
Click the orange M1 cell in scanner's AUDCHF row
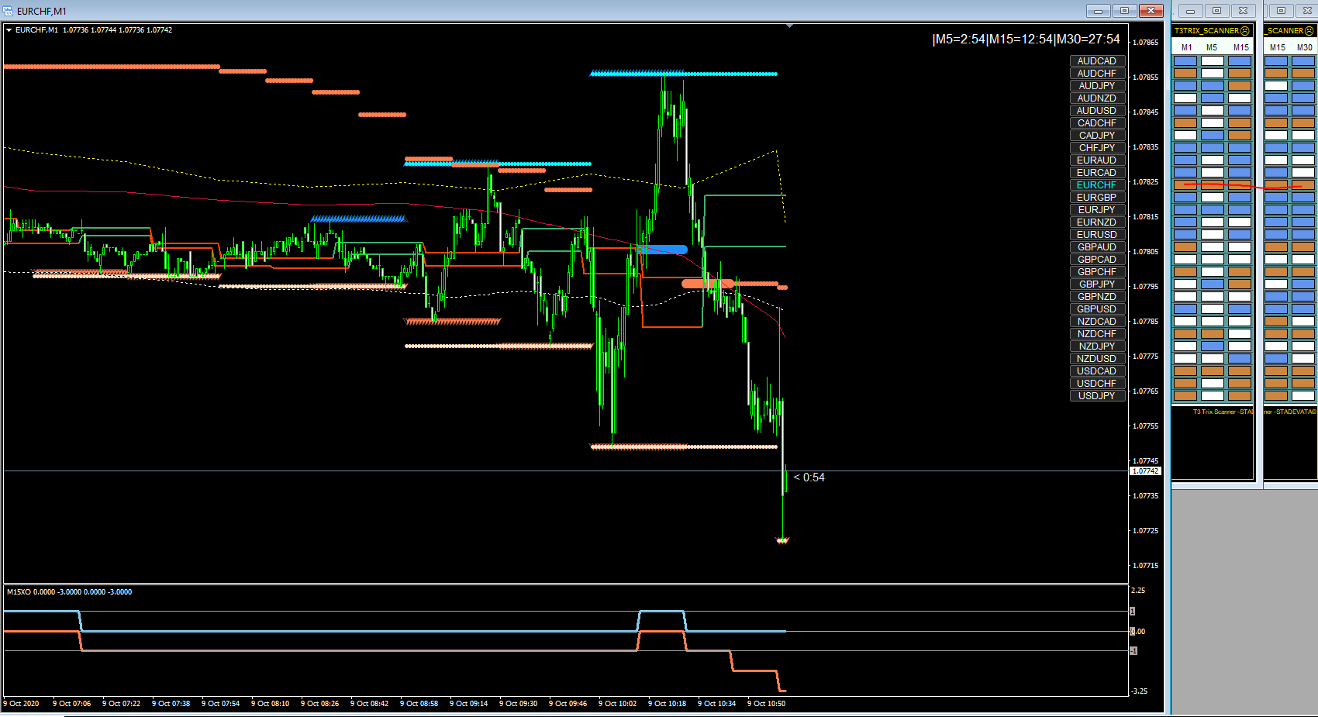[1185, 74]
